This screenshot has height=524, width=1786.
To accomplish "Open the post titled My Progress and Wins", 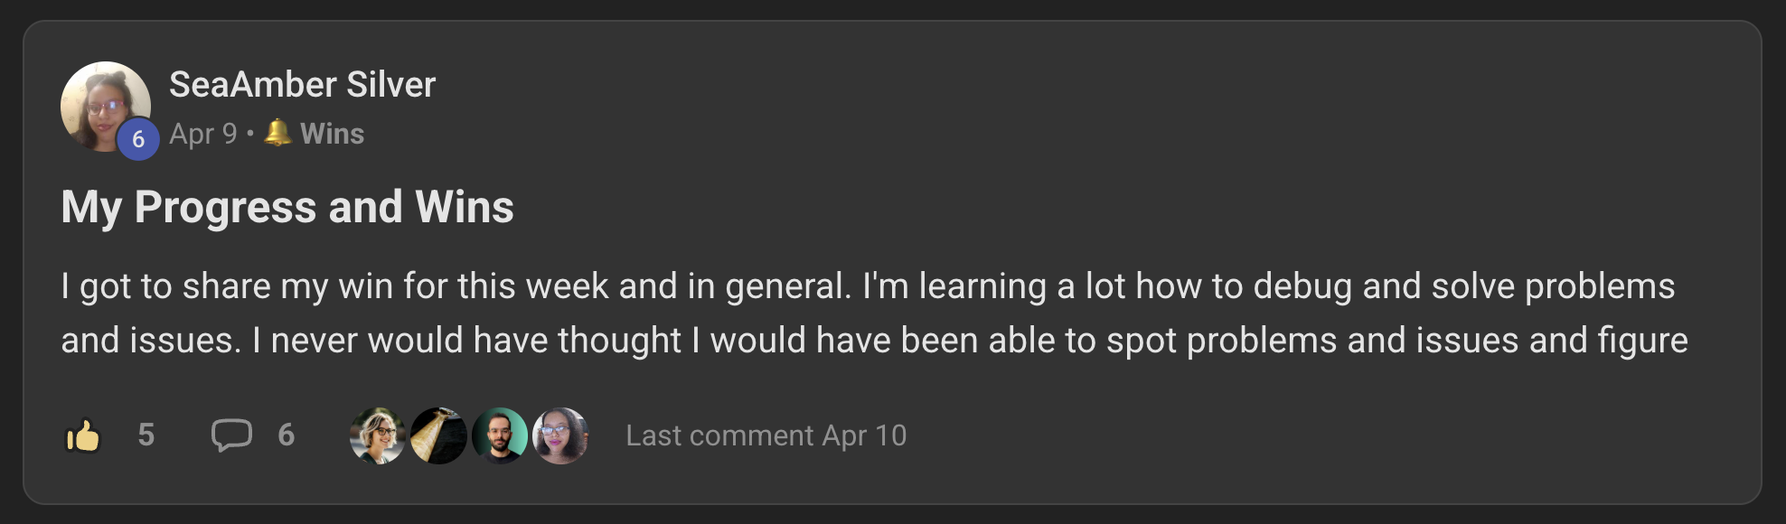I will (x=287, y=207).
